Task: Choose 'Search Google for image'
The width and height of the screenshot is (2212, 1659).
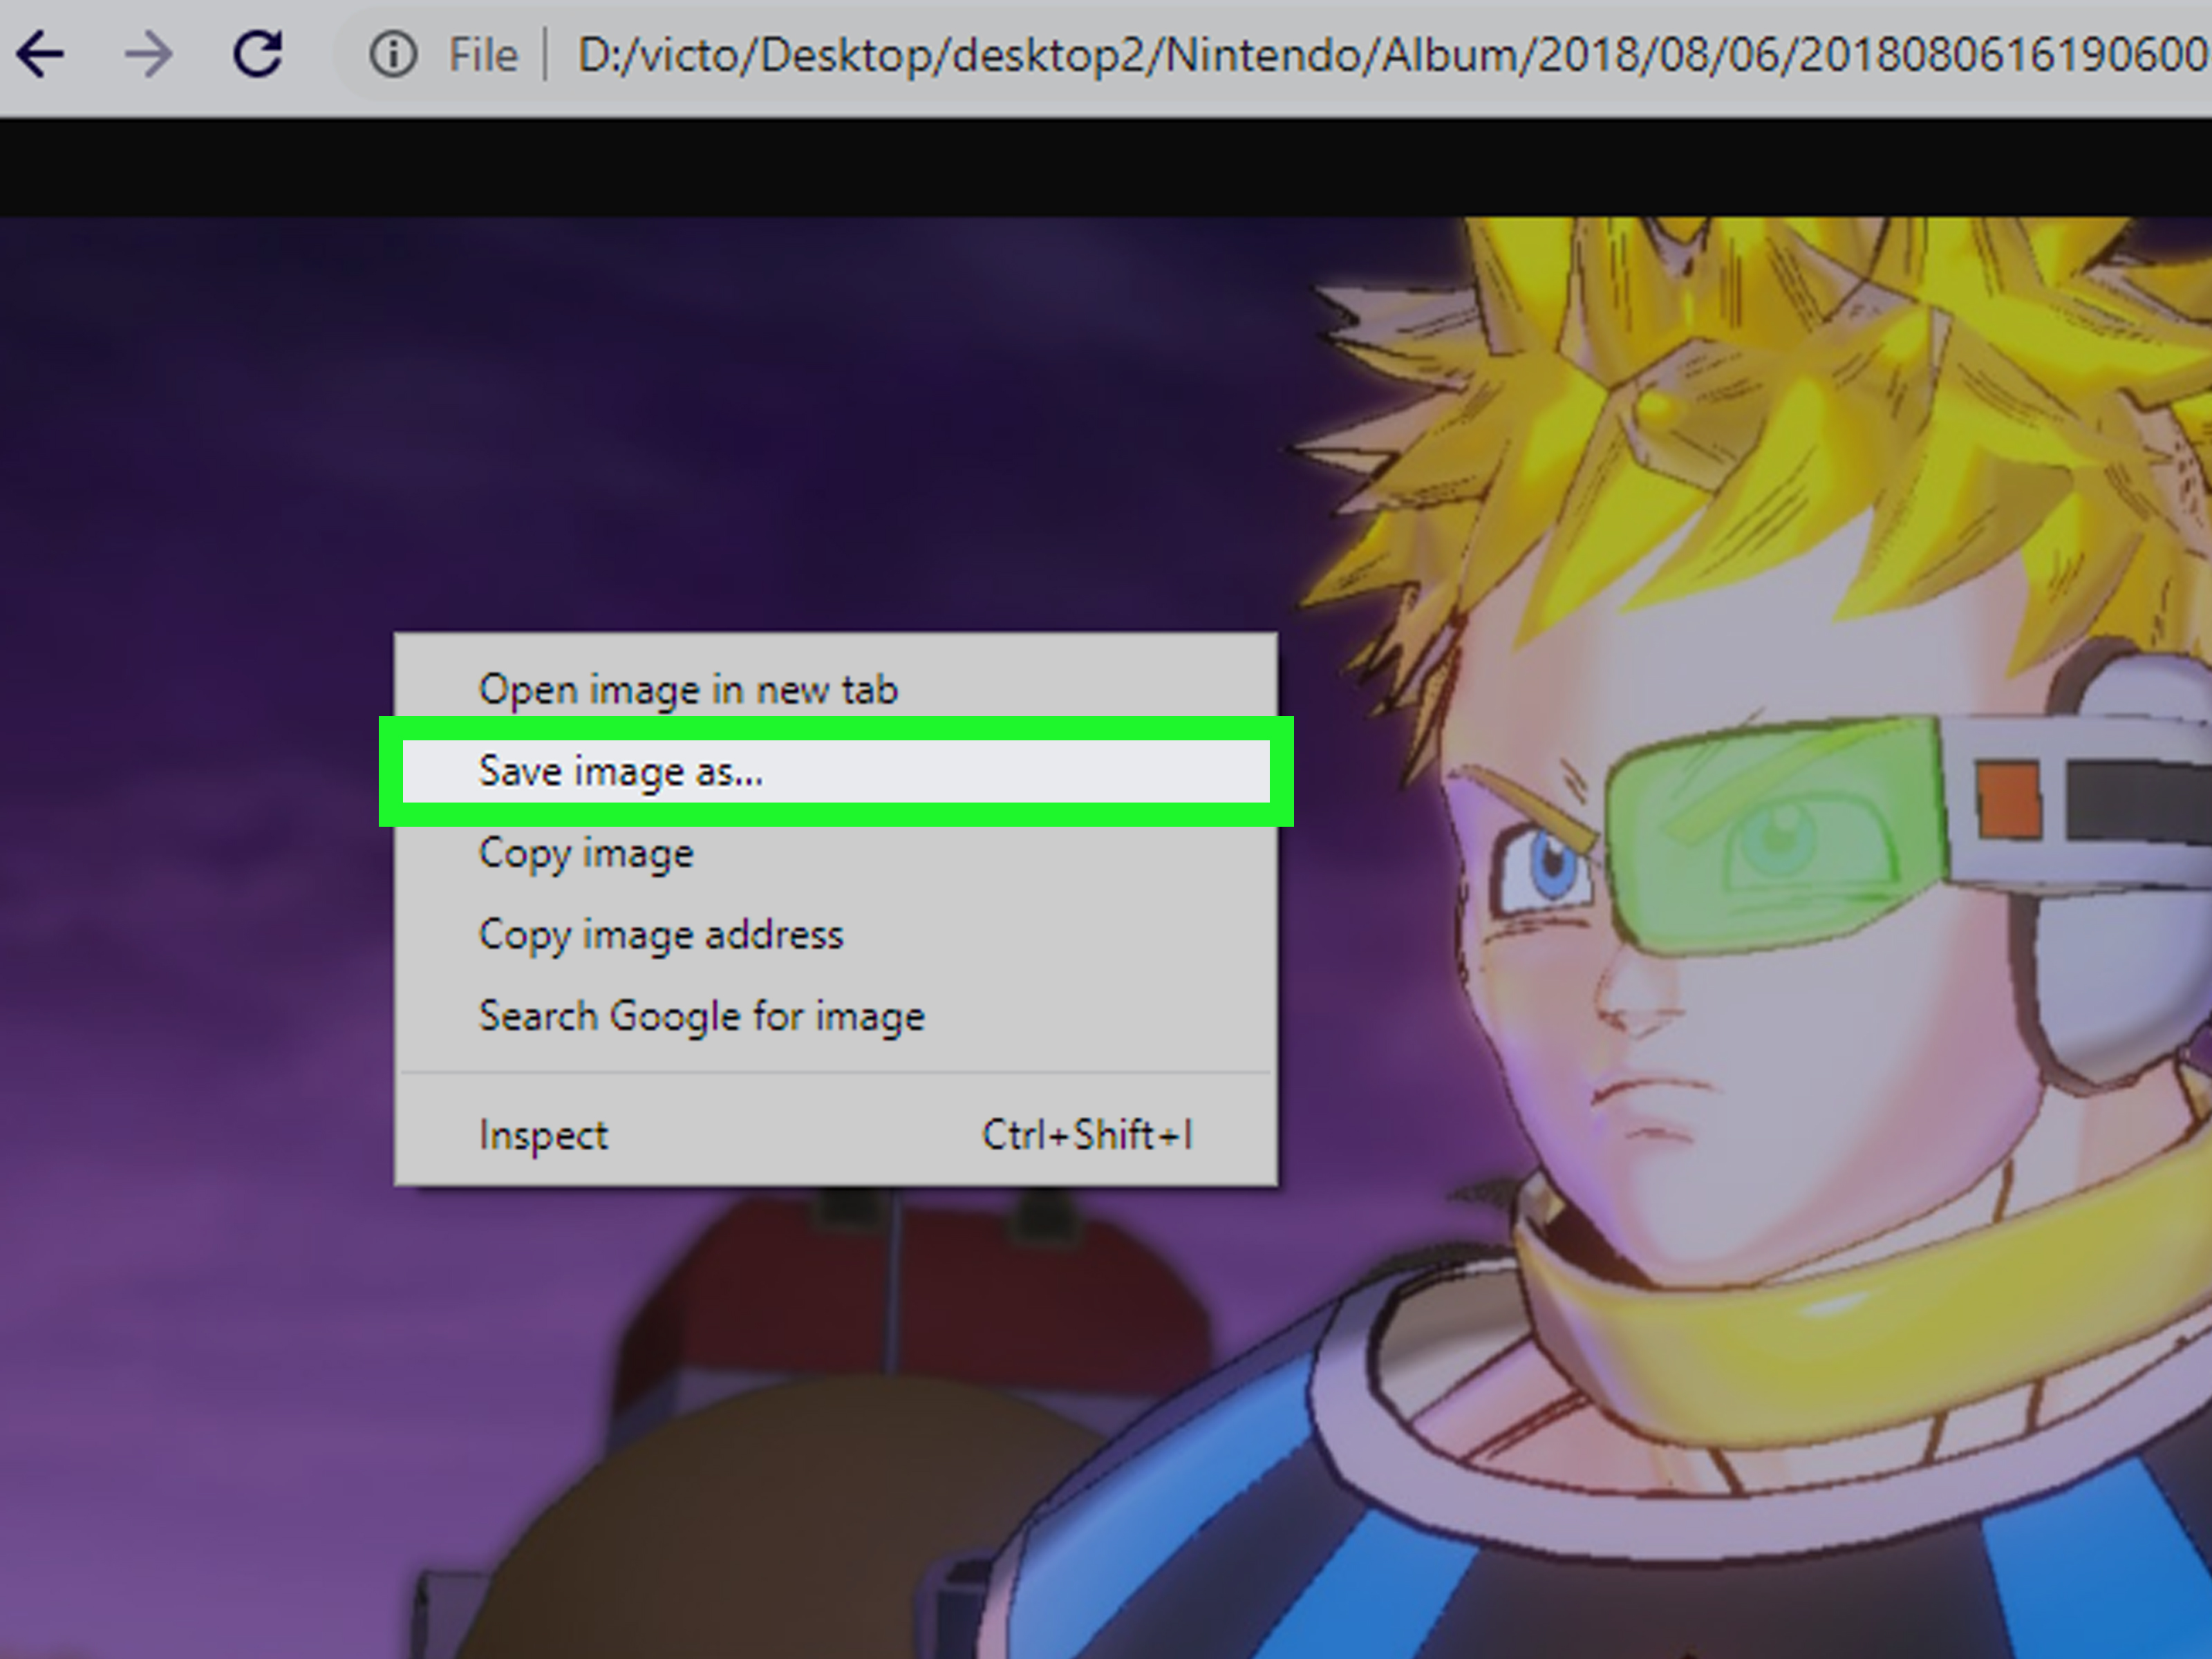Action: [x=836, y=1016]
